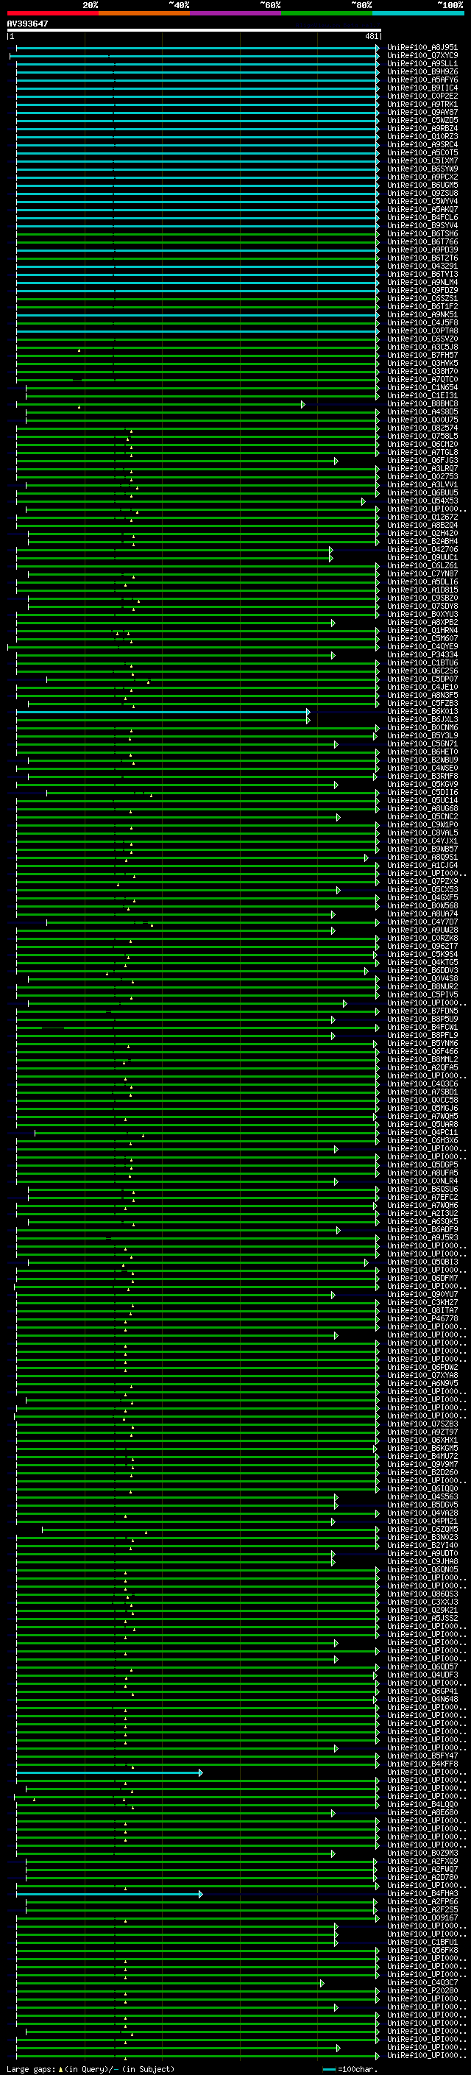The width and height of the screenshot is (471, 2075).
Task: Click the arrowhead ending the O42706 alignment bar
Action: 331,549
